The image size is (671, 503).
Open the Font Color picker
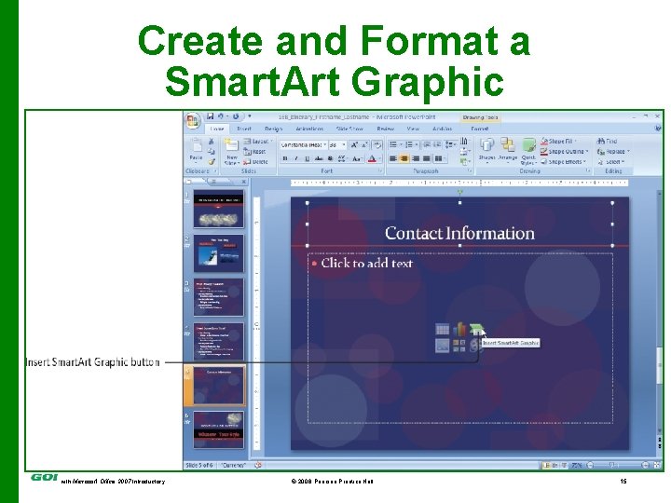pyautogui.click(x=374, y=158)
